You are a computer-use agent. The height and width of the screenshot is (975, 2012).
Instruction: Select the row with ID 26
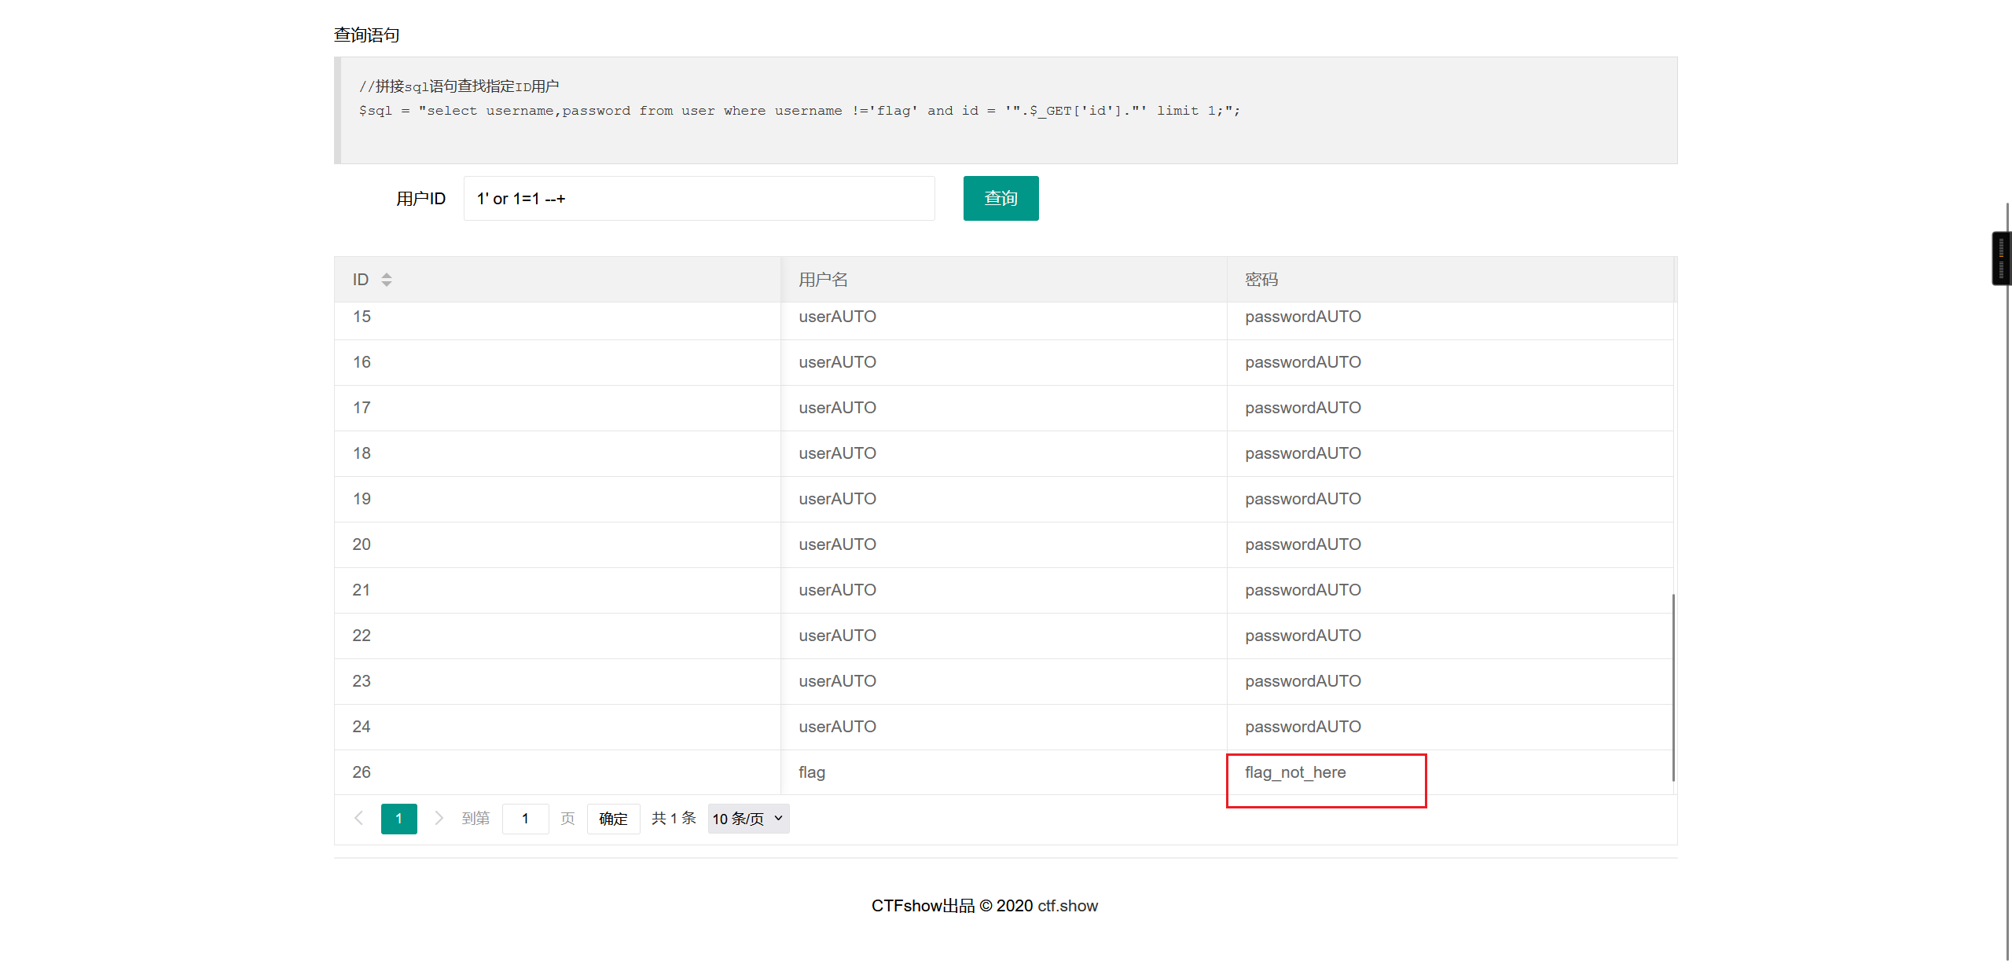click(x=362, y=772)
